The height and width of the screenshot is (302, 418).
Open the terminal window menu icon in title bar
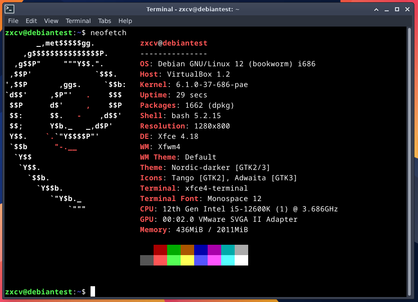(9, 9)
